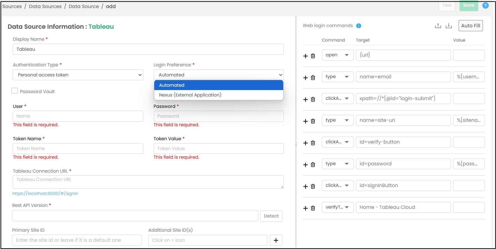The image size is (496, 249).
Task: Delete the id=verify-button command row
Action: (x=313, y=143)
